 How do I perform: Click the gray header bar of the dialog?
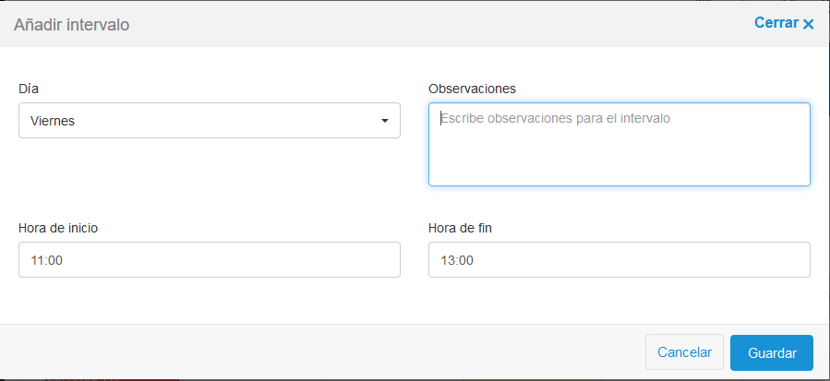pos(415,25)
